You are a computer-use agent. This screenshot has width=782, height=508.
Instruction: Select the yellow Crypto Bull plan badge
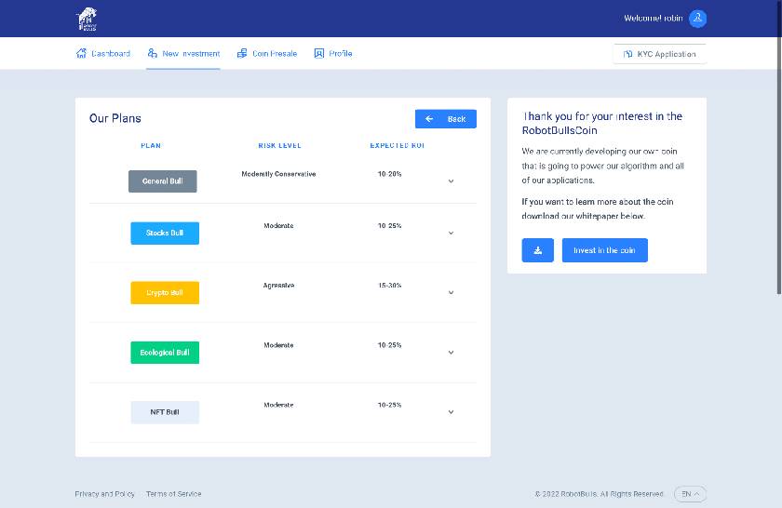[165, 293]
